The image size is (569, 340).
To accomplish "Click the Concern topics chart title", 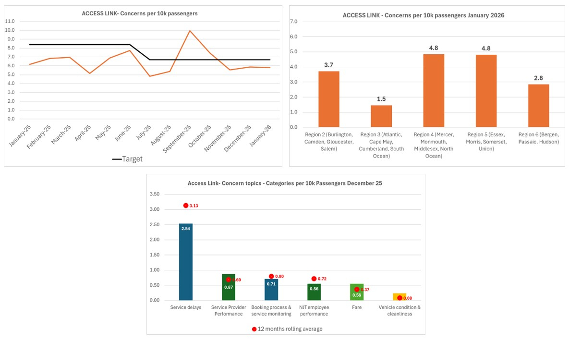I will [x=285, y=183].
